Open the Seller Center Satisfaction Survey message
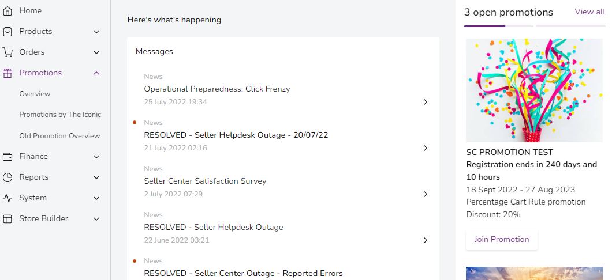 205,181
